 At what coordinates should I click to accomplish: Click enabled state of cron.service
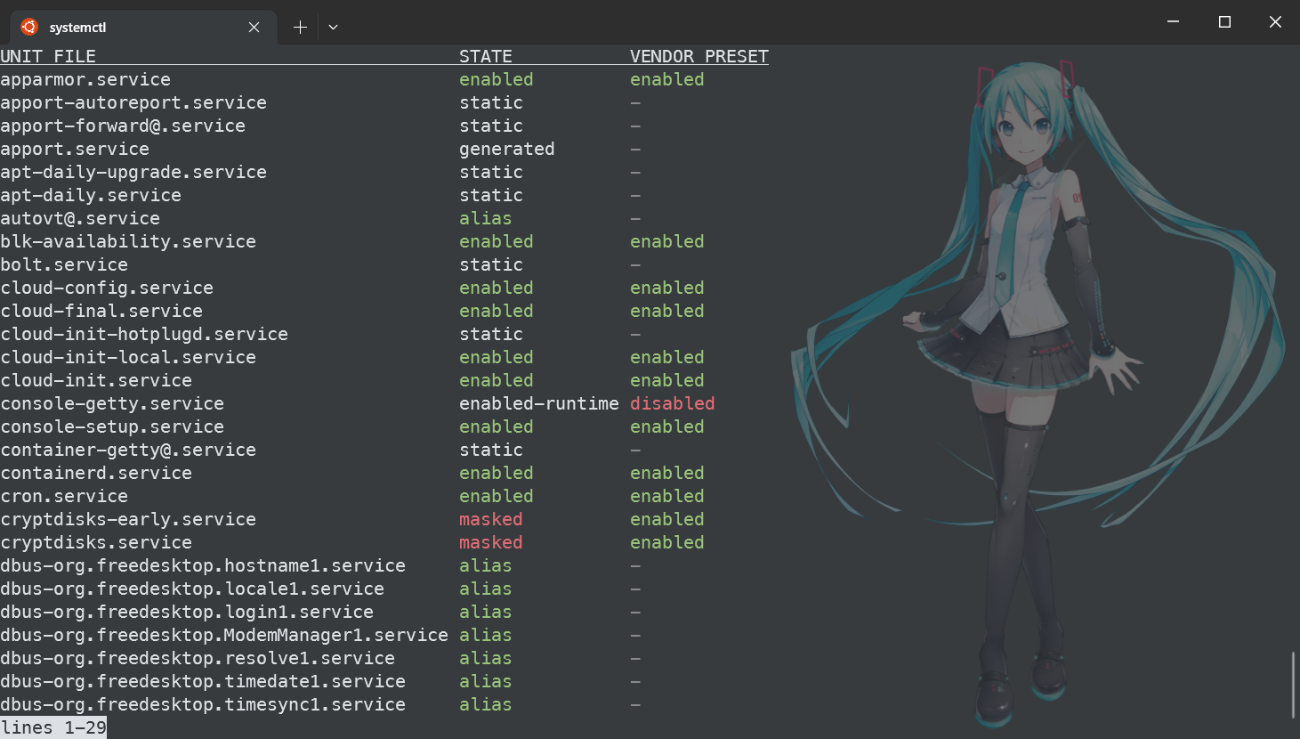[x=497, y=496]
